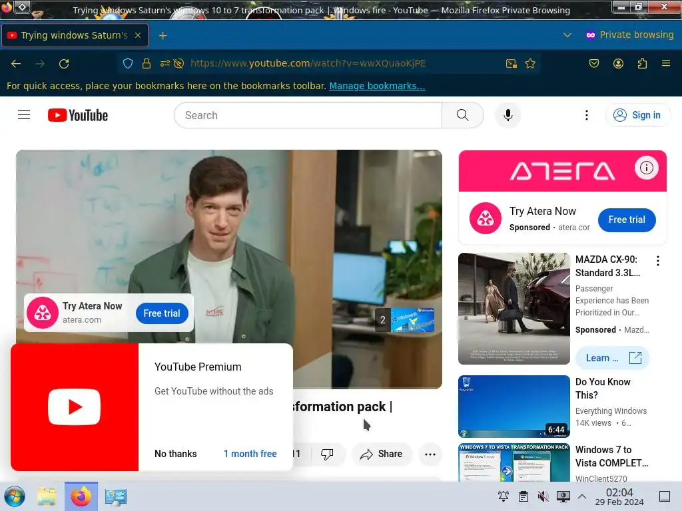682x511 pixels.
Task: Open Do You Know This? video title
Action: coord(603,389)
